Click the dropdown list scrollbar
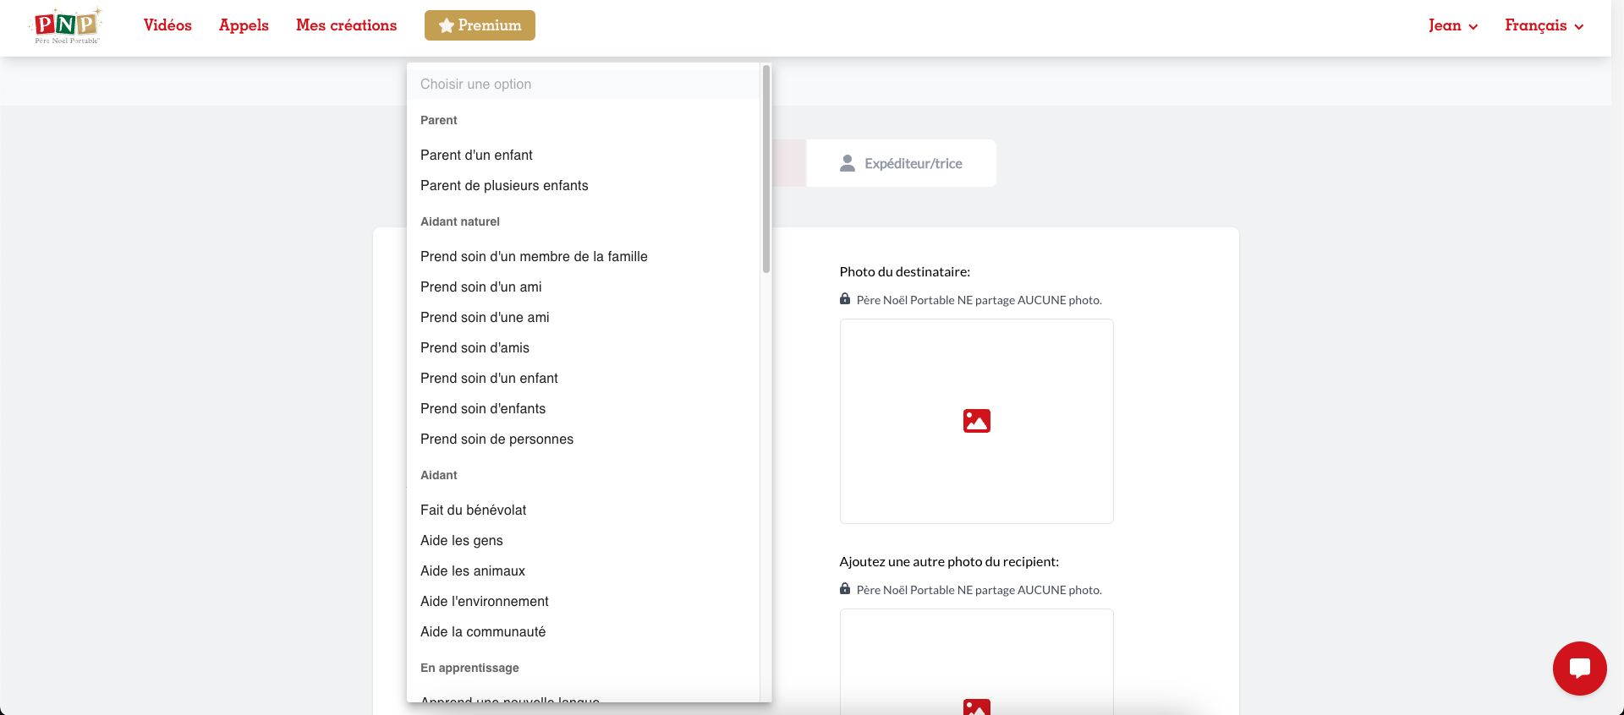The width and height of the screenshot is (1624, 715). pyautogui.click(x=766, y=169)
